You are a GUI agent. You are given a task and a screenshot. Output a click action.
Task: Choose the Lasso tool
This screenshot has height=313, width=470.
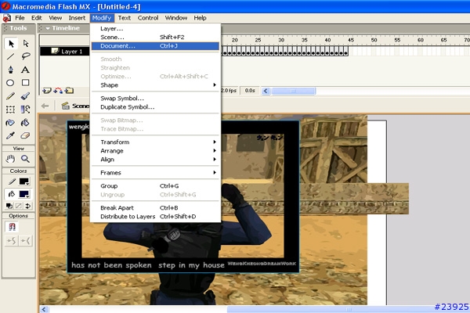click(x=26, y=56)
